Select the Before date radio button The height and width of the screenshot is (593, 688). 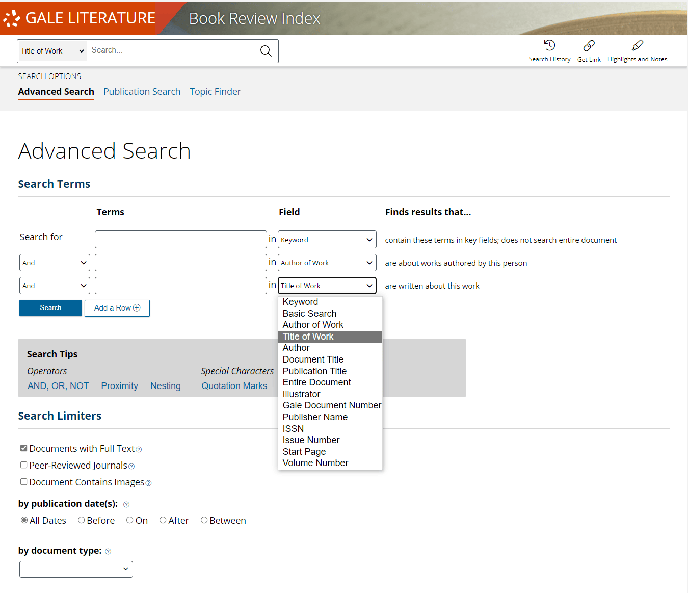click(81, 520)
